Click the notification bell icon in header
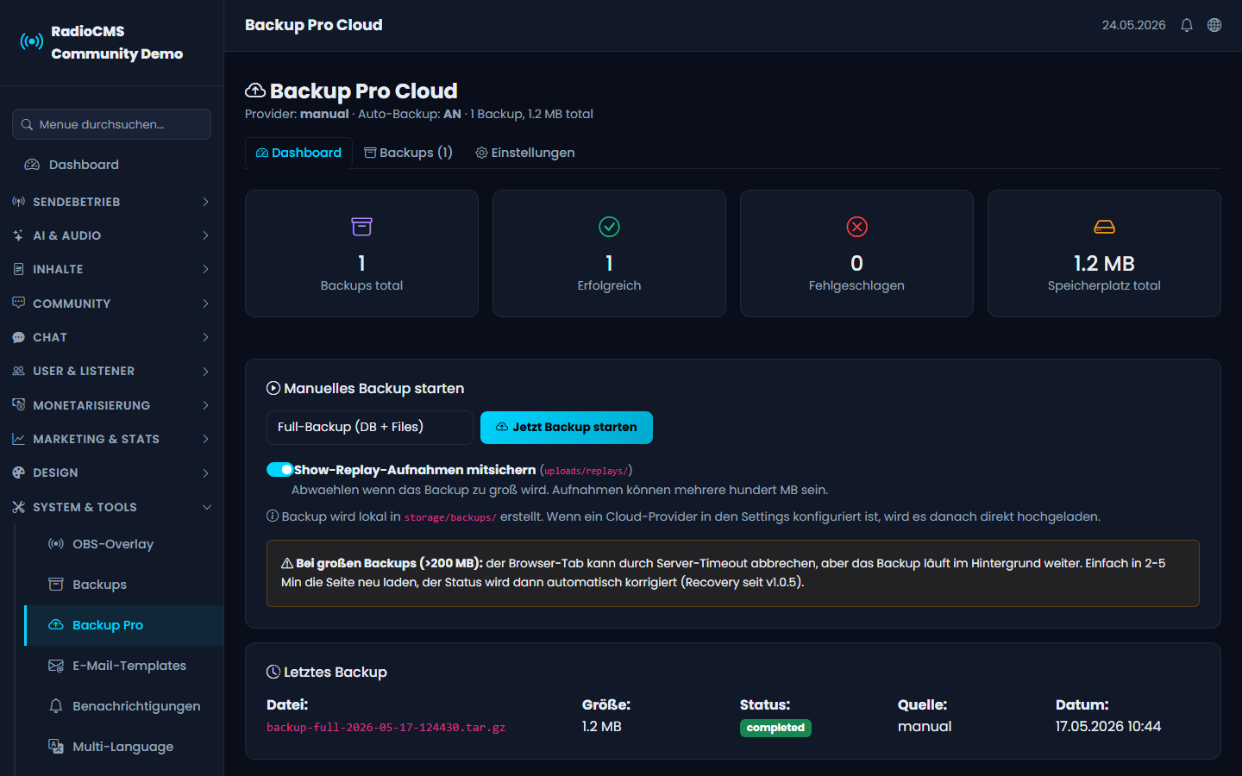The width and height of the screenshot is (1242, 776). click(1187, 25)
